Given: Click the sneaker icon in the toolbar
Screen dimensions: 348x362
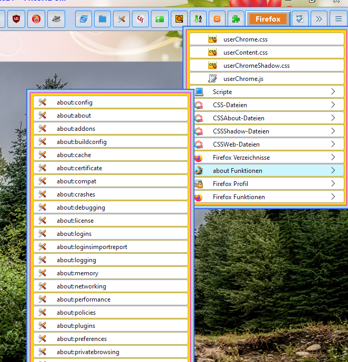Looking at the screenshot, I should tap(56, 19).
